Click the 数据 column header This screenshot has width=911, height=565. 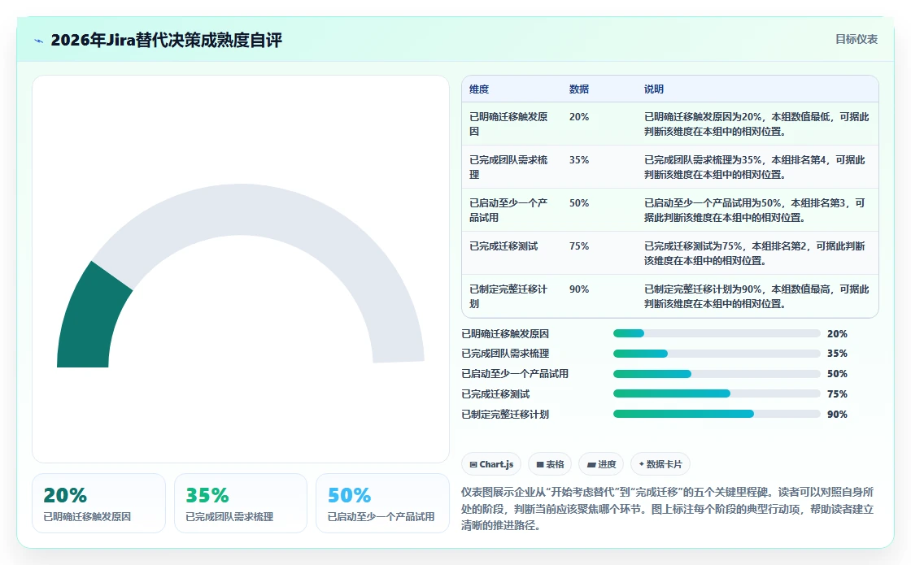click(579, 89)
